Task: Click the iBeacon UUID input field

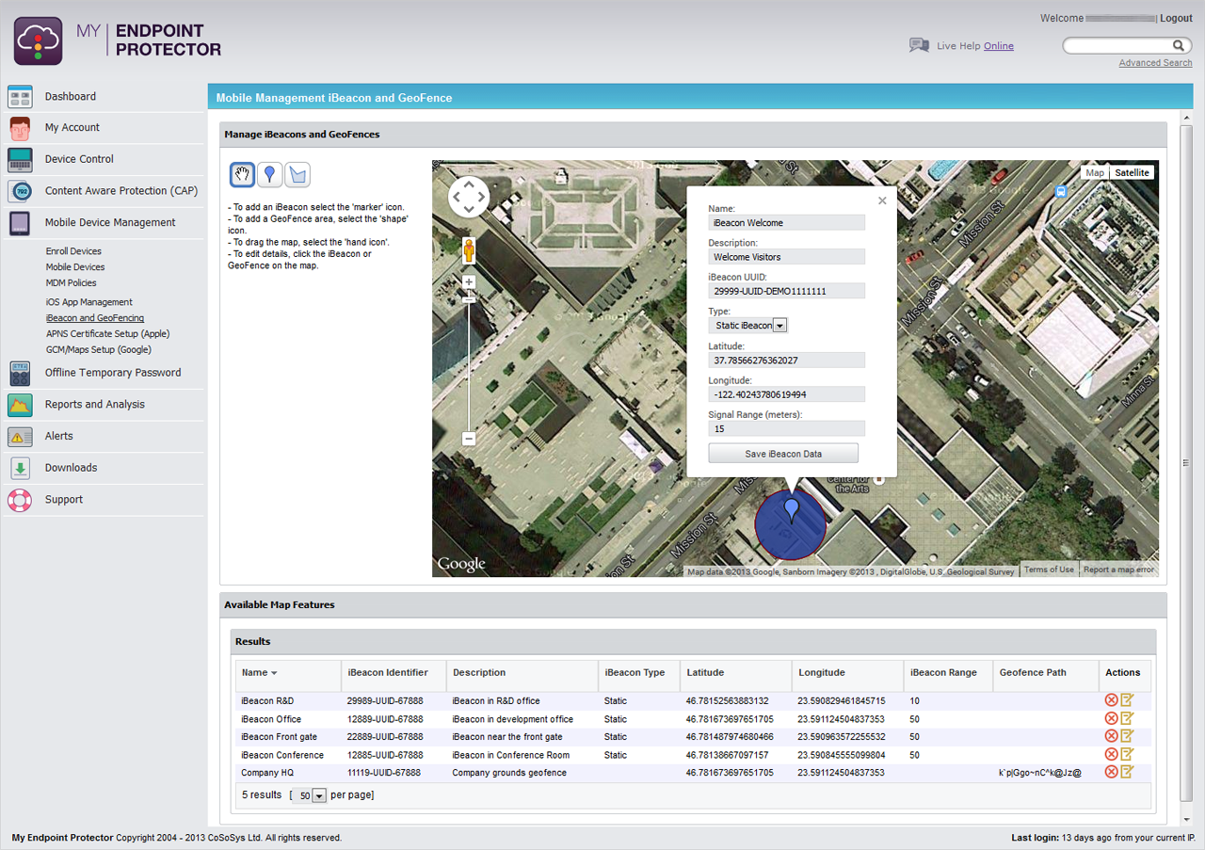Action: tap(786, 292)
